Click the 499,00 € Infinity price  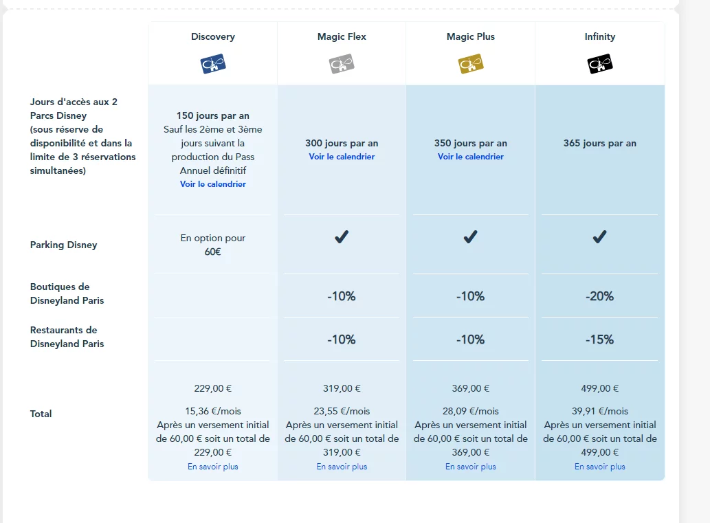pos(599,388)
